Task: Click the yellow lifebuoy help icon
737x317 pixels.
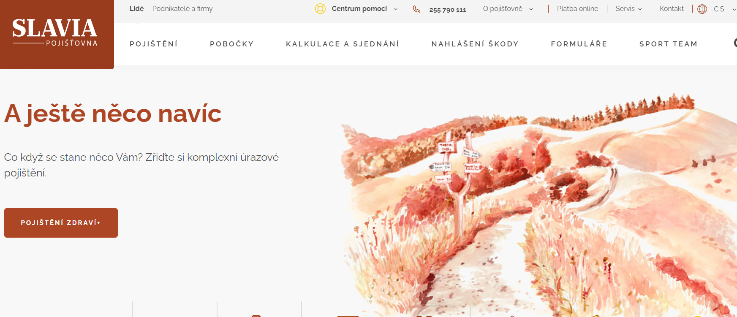Action: click(x=321, y=9)
